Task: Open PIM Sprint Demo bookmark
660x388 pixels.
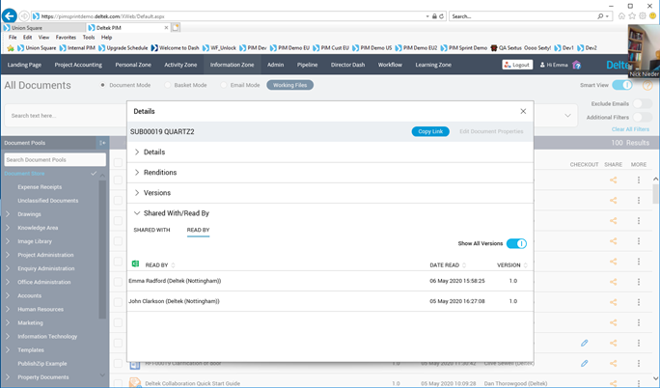Action: (464, 48)
